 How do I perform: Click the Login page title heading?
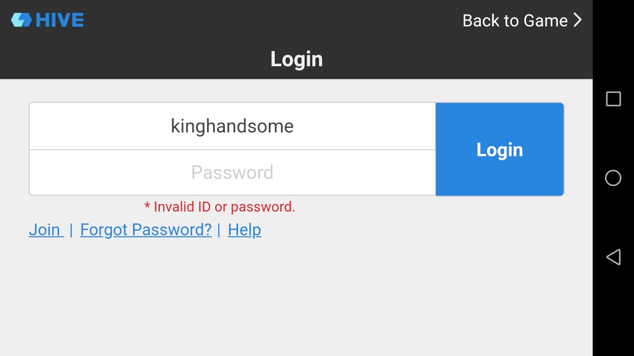pos(296,59)
